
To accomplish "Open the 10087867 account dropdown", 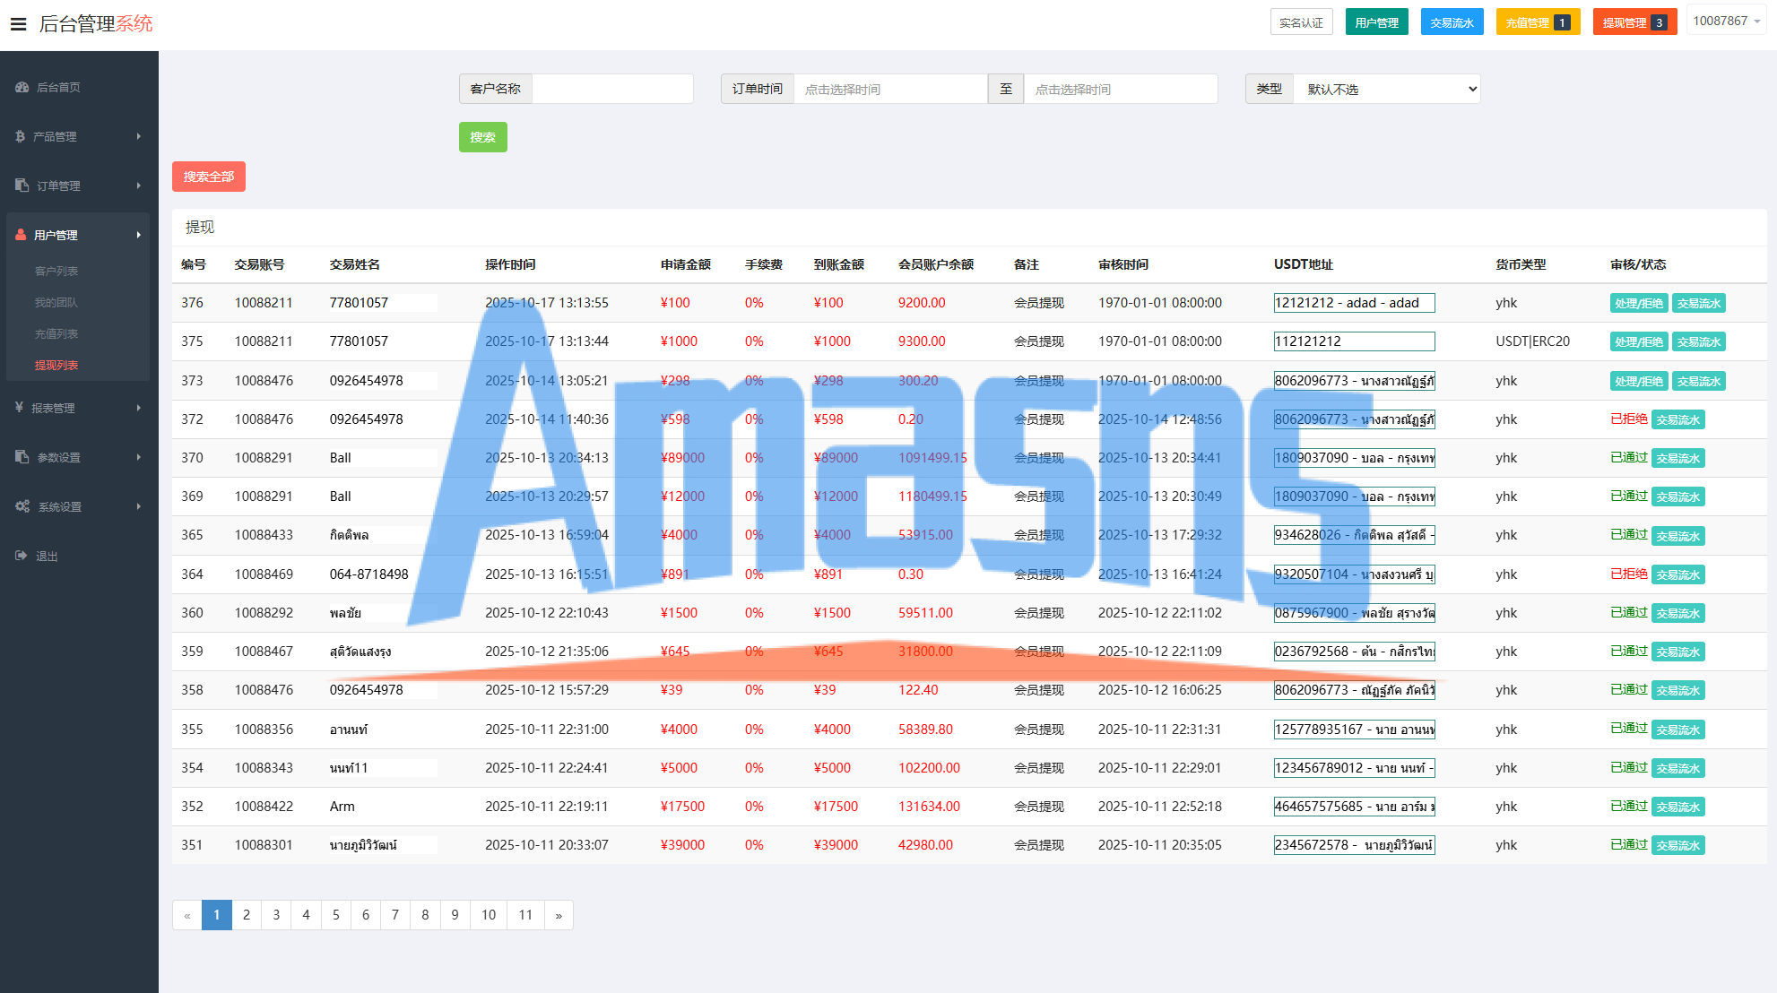I will tap(1726, 22).
